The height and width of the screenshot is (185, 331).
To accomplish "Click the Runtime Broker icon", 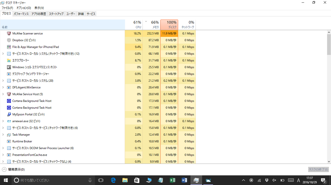I will coord(9,141).
